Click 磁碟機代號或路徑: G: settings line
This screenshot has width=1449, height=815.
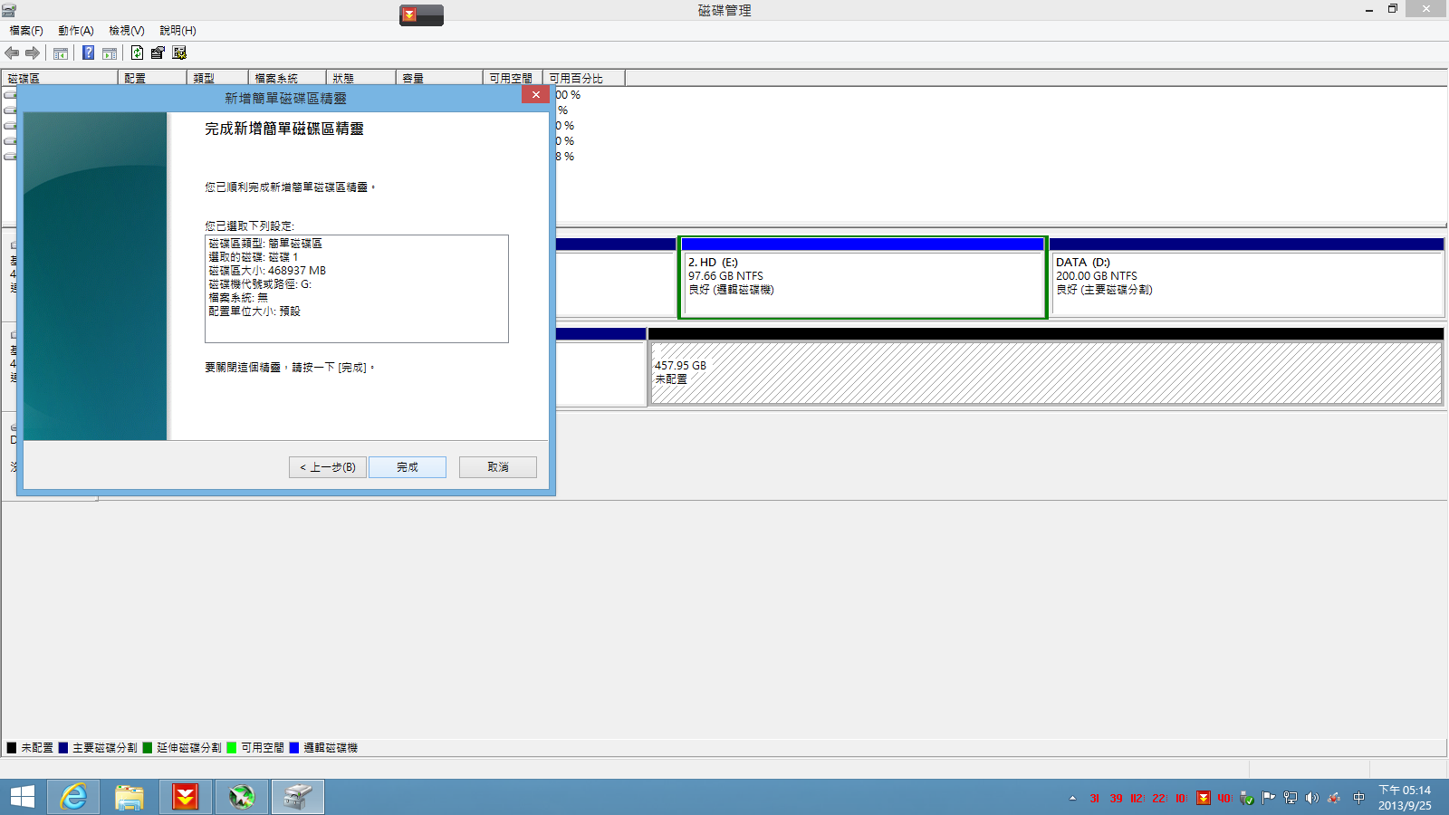point(260,284)
